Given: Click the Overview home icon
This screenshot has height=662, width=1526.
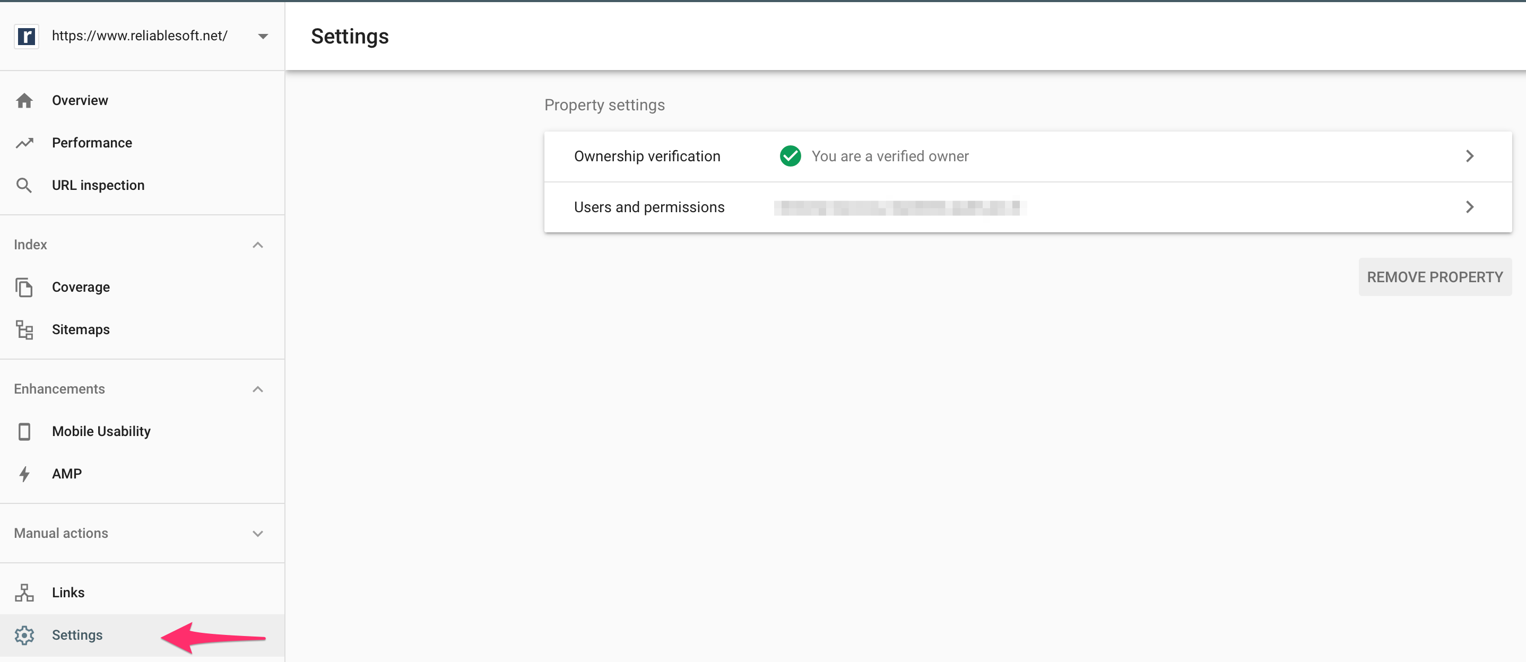Looking at the screenshot, I should 24,101.
